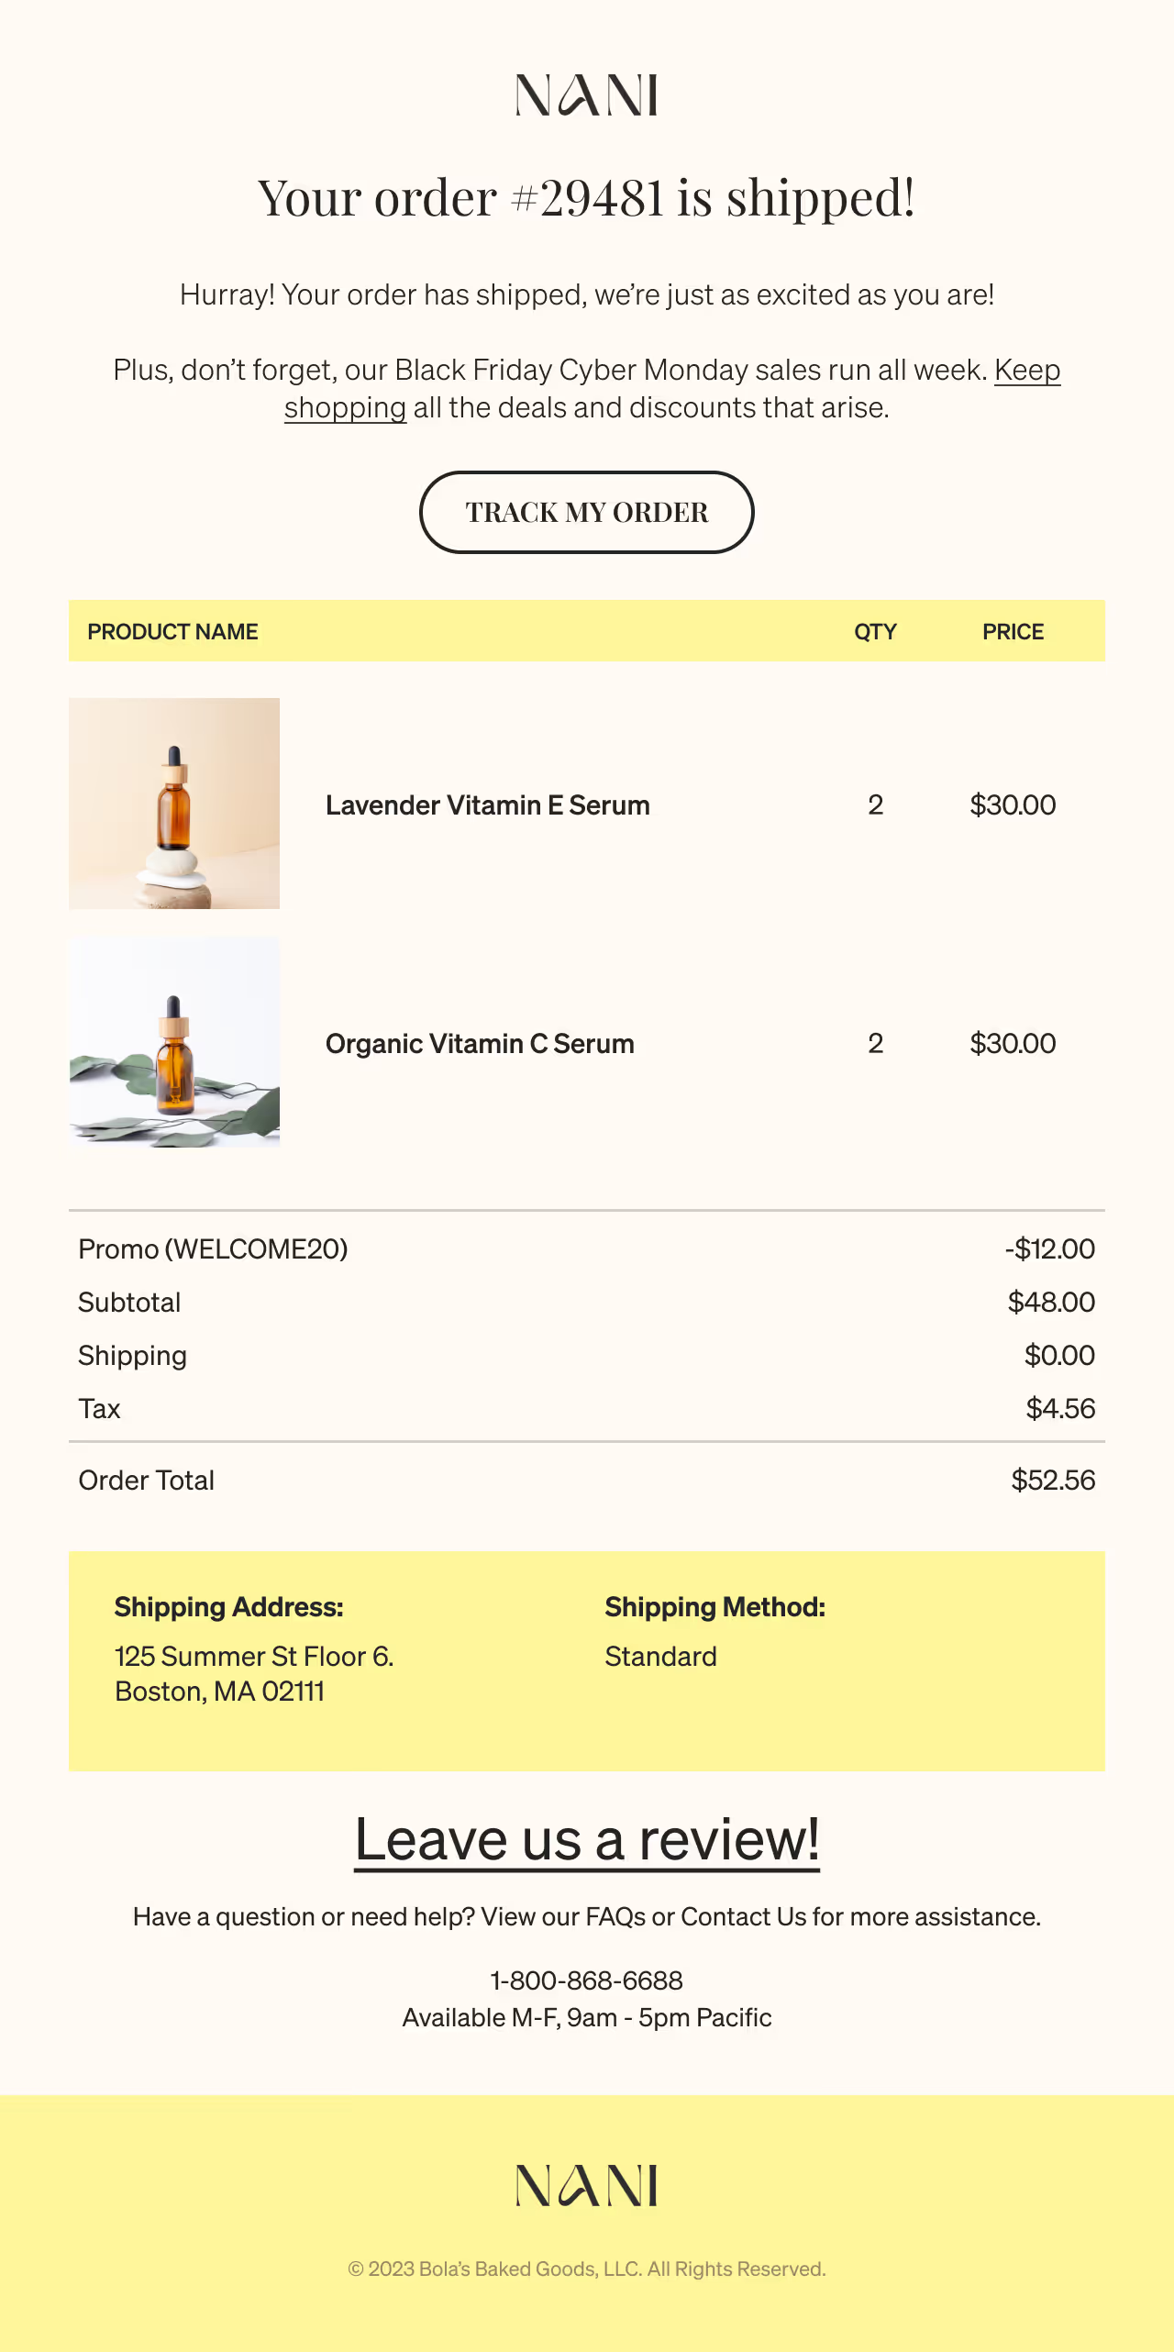Follow the Keep shopping link
Image resolution: width=1174 pixels, height=2352 pixels.
pyautogui.click(x=1026, y=370)
